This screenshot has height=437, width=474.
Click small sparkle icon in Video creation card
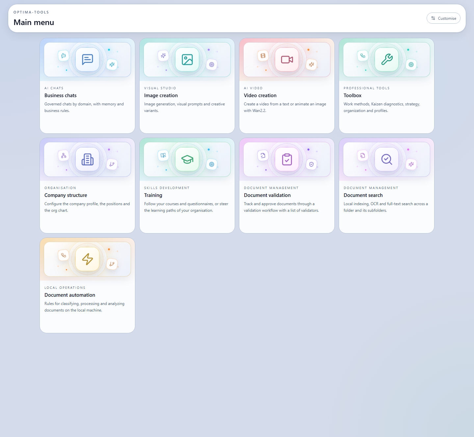click(311, 65)
